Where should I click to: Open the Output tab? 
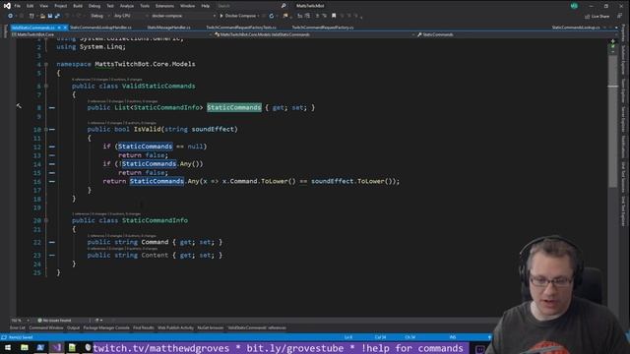(x=73, y=327)
